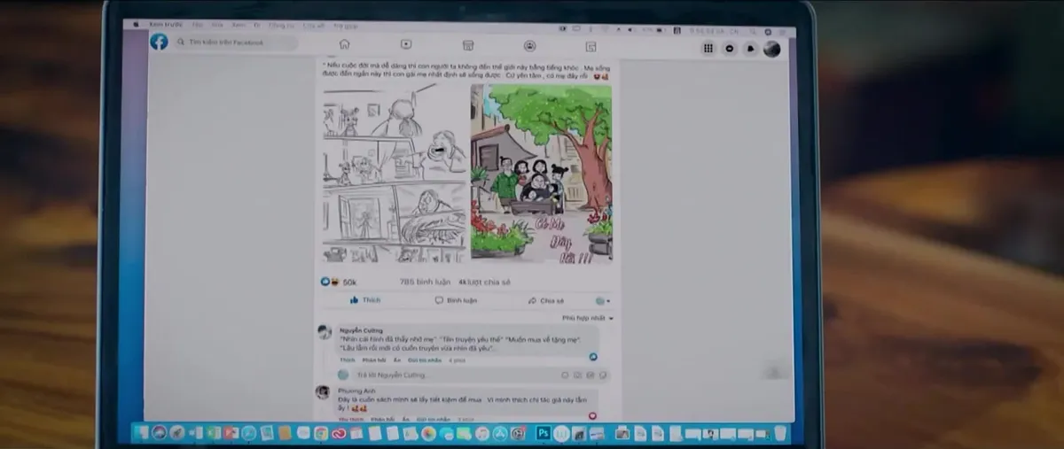The width and height of the screenshot is (1064, 449).
Task: Open the Facebook apps grid menu icon
Action: 708,49
